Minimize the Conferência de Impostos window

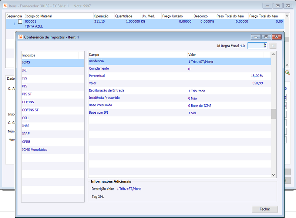[256, 37]
